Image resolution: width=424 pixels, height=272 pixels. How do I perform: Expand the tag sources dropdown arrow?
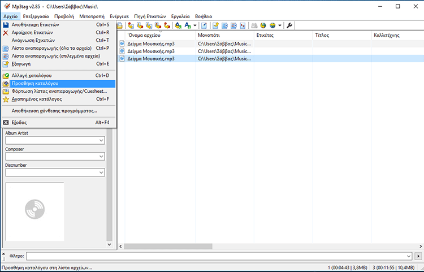click(x=280, y=25)
